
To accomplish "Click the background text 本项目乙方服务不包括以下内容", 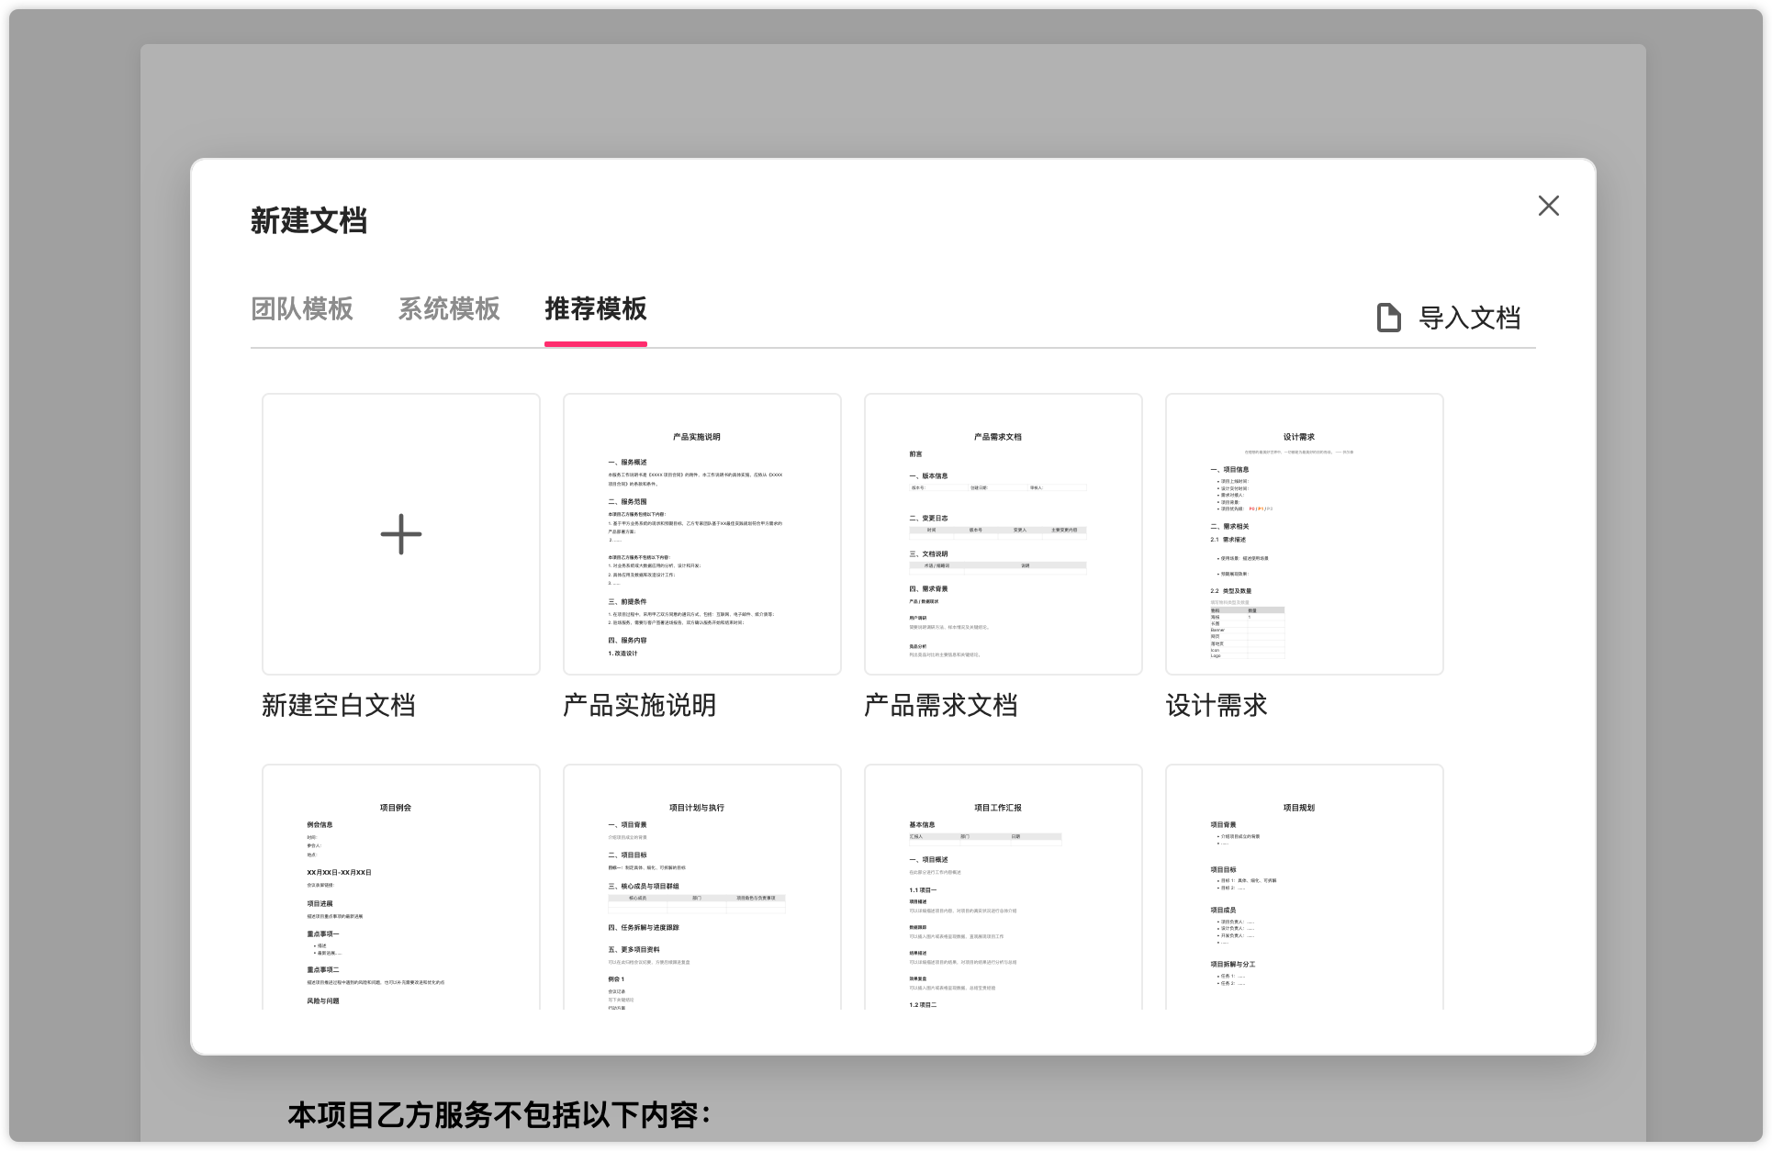I will click(x=499, y=1115).
